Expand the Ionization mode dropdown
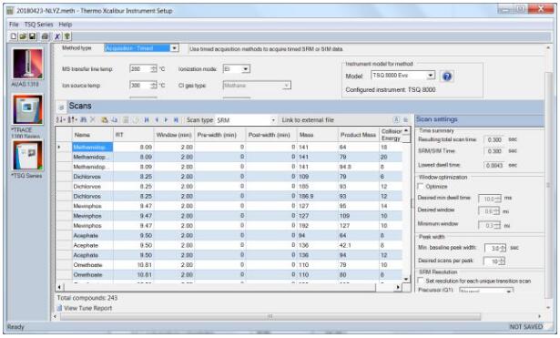 coord(237,68)
